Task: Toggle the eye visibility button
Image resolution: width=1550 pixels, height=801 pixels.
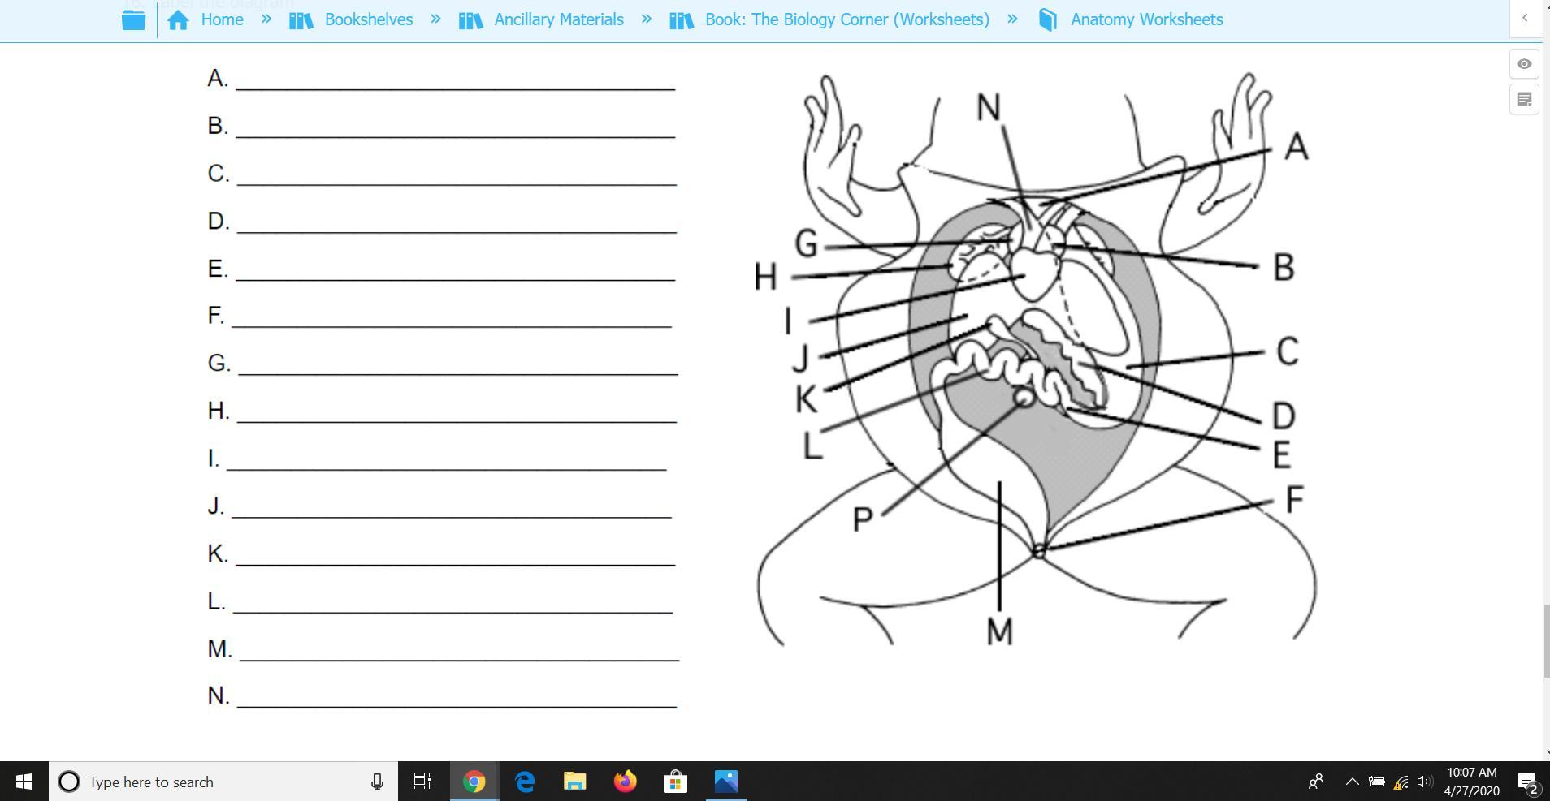Action: 1524,64
